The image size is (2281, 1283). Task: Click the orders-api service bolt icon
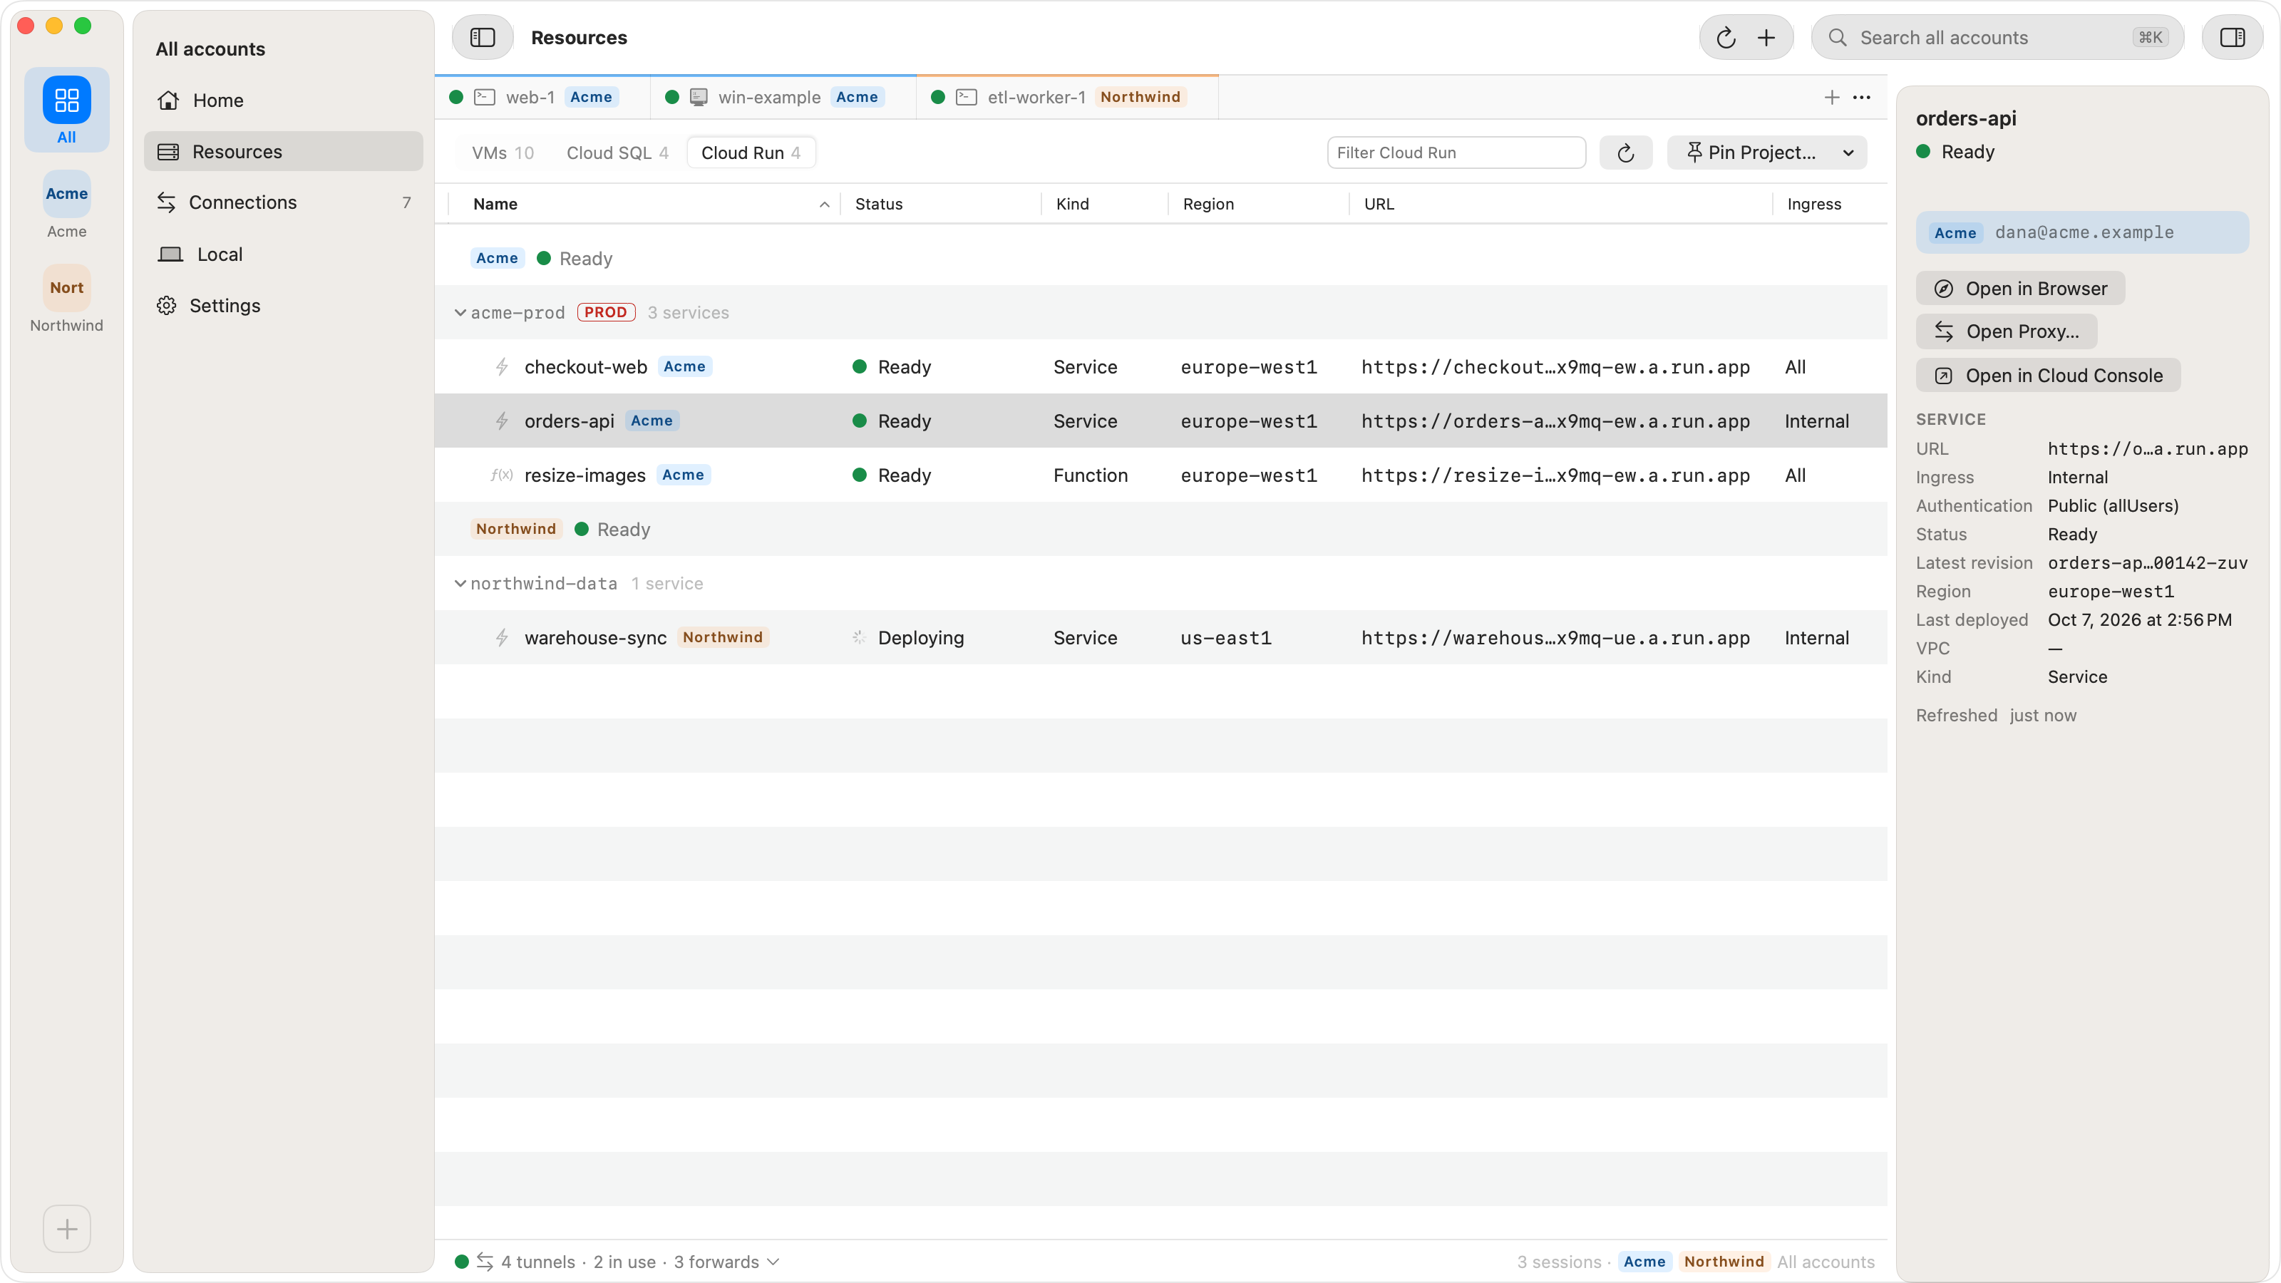pos(501,421)
